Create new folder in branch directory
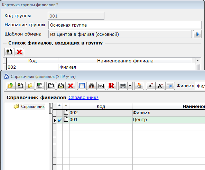 30,86
